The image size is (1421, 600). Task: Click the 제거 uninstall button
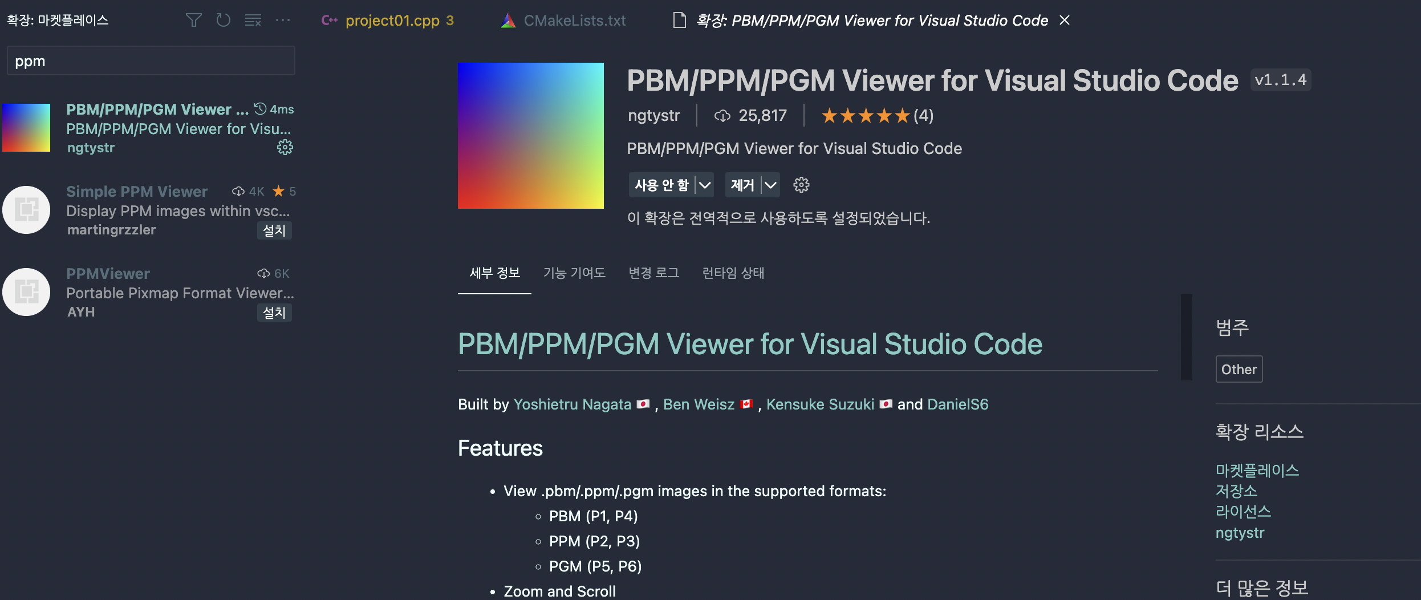(x=742, y=185)
